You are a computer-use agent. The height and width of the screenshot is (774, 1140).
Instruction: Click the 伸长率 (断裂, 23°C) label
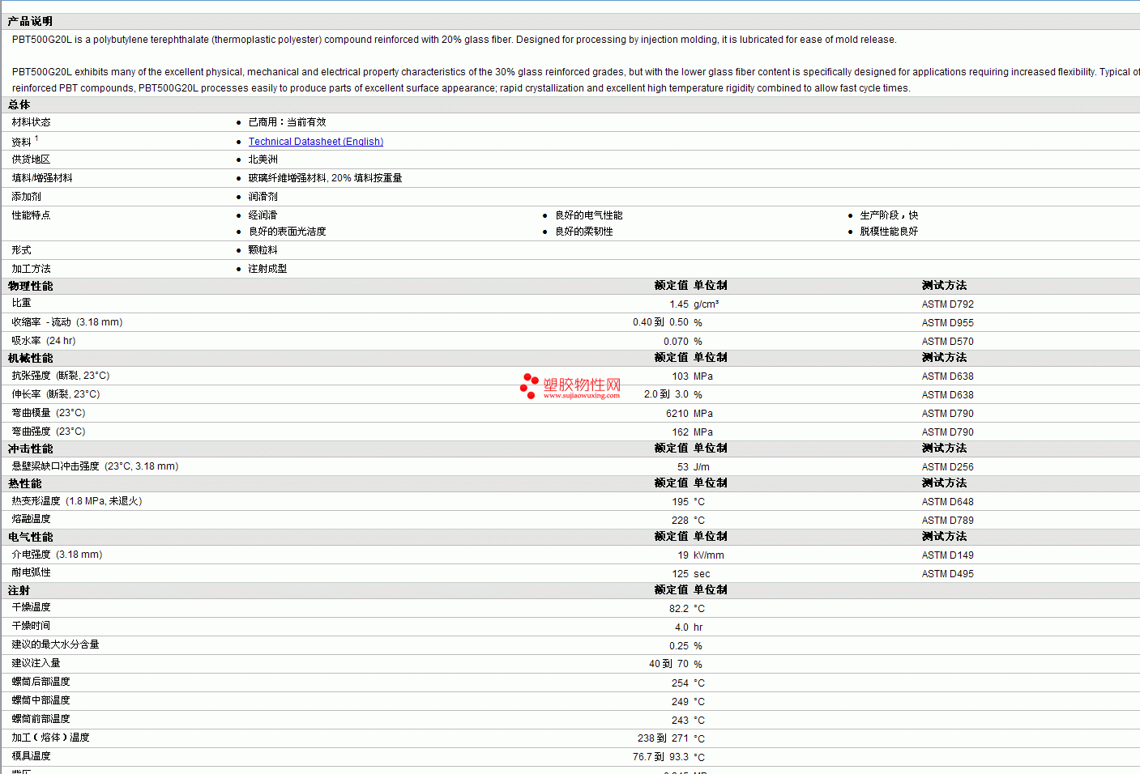(x=56, y=394)
